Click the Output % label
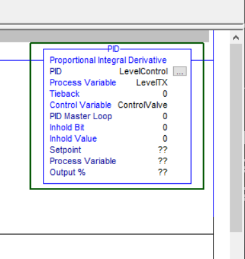 pos(67,172)
